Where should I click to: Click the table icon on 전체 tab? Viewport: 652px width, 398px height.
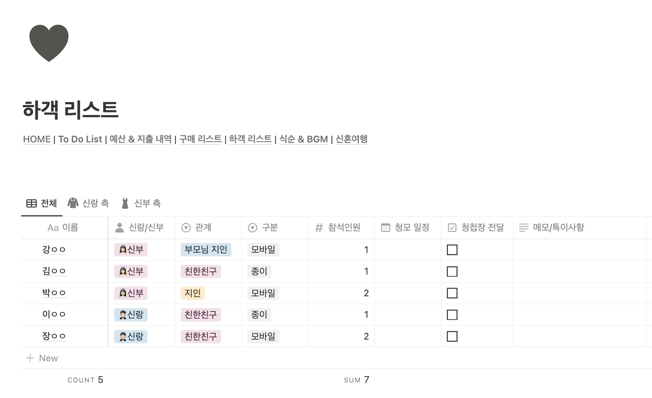tap(31, 203)
